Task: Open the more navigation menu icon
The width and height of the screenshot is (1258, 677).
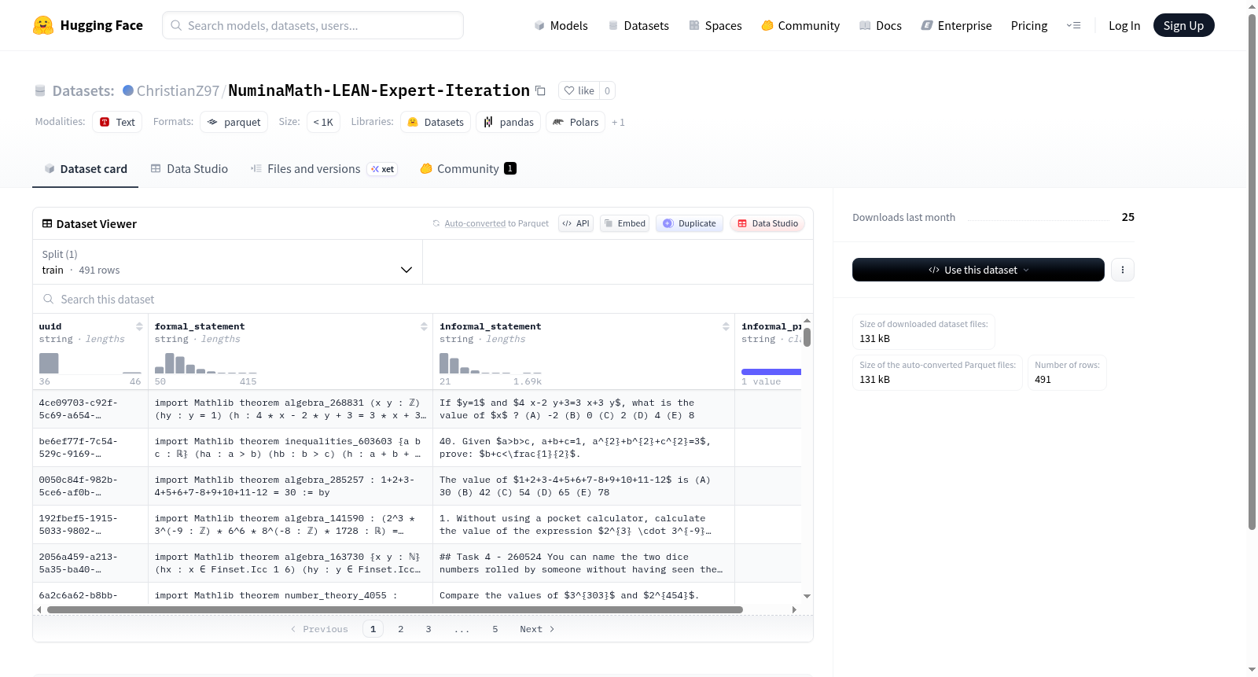Action: pyautogui.click(x=1073, y=25)
